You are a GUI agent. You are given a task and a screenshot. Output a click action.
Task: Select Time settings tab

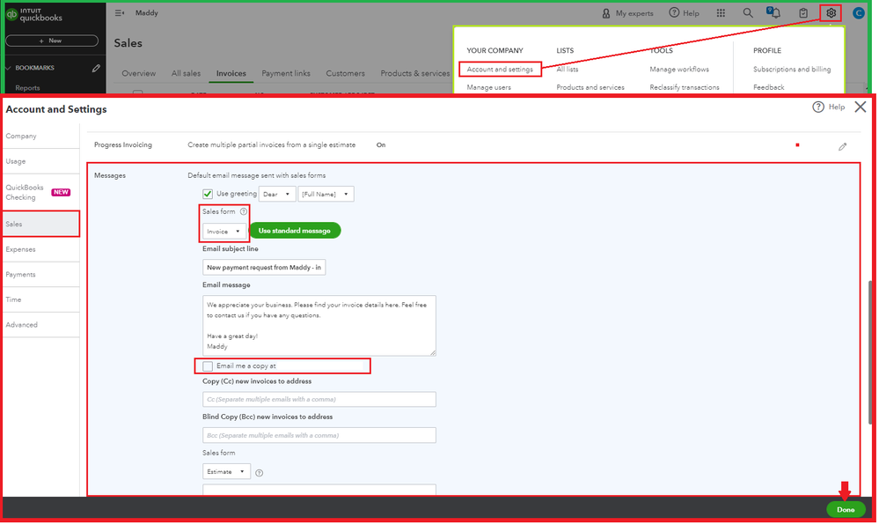pyautogui.click(x=40, y=299)
